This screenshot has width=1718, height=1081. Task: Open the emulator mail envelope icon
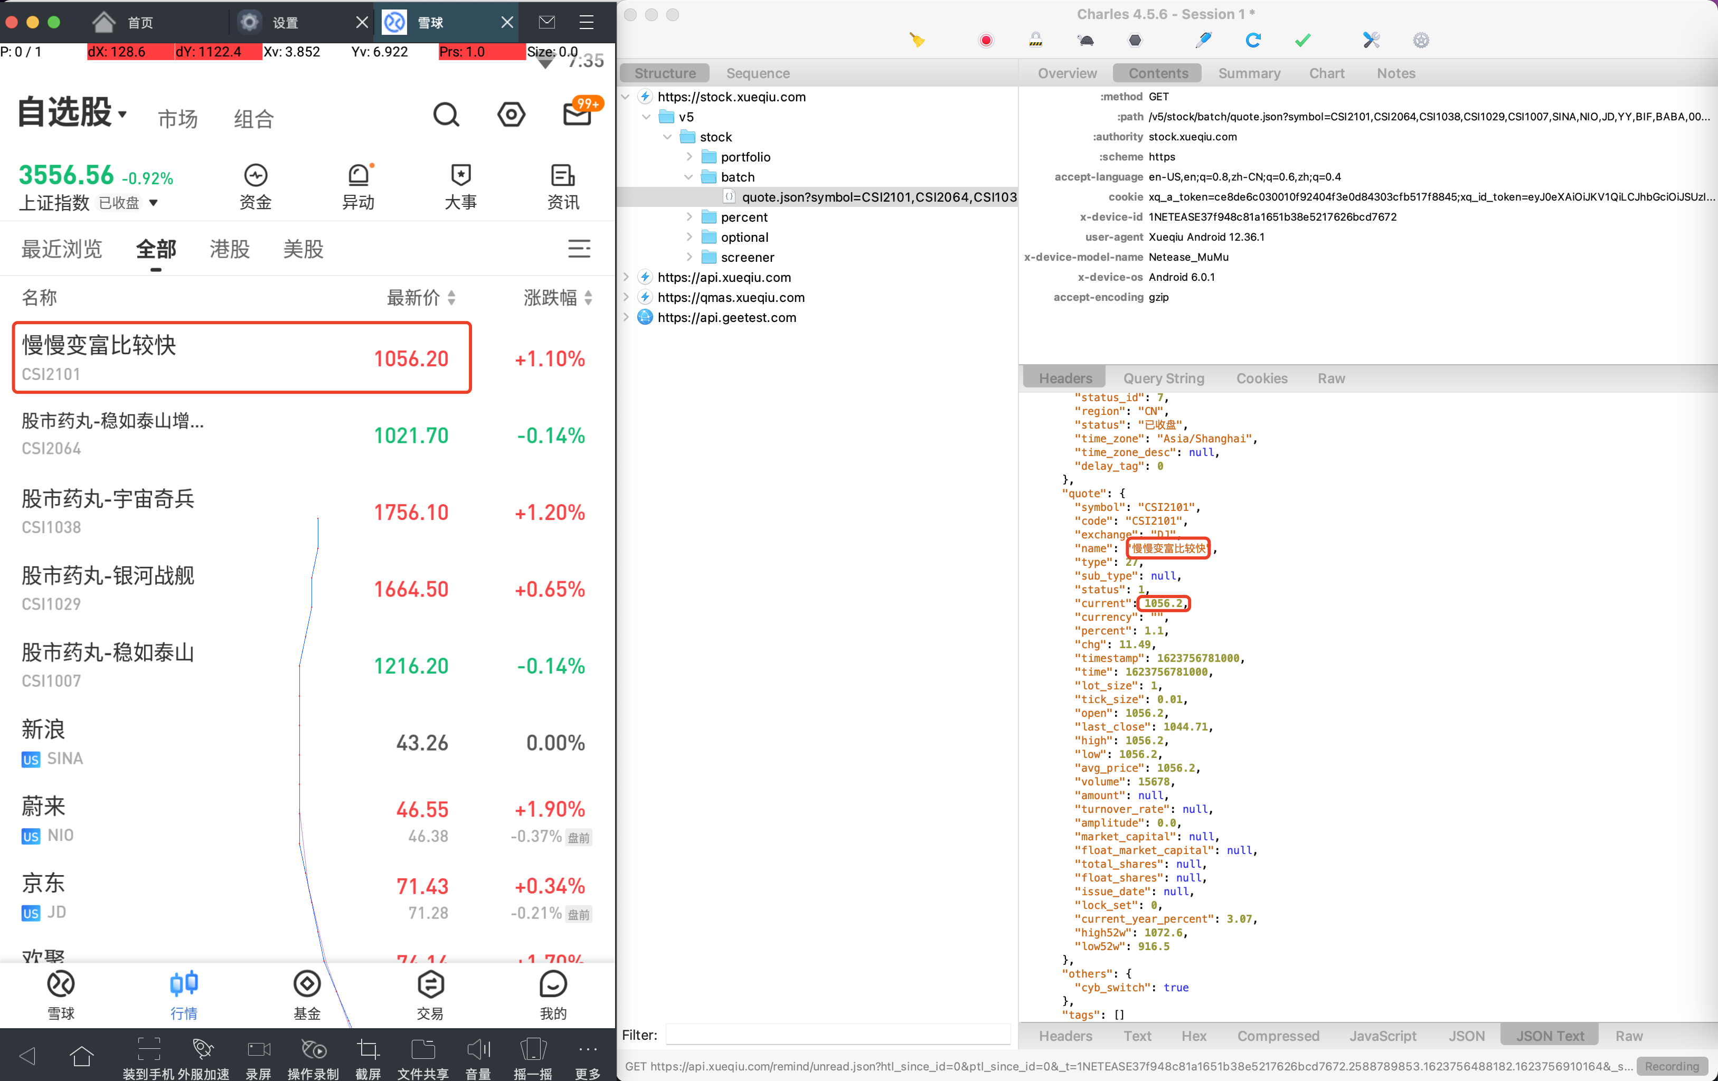click(546, 22)
